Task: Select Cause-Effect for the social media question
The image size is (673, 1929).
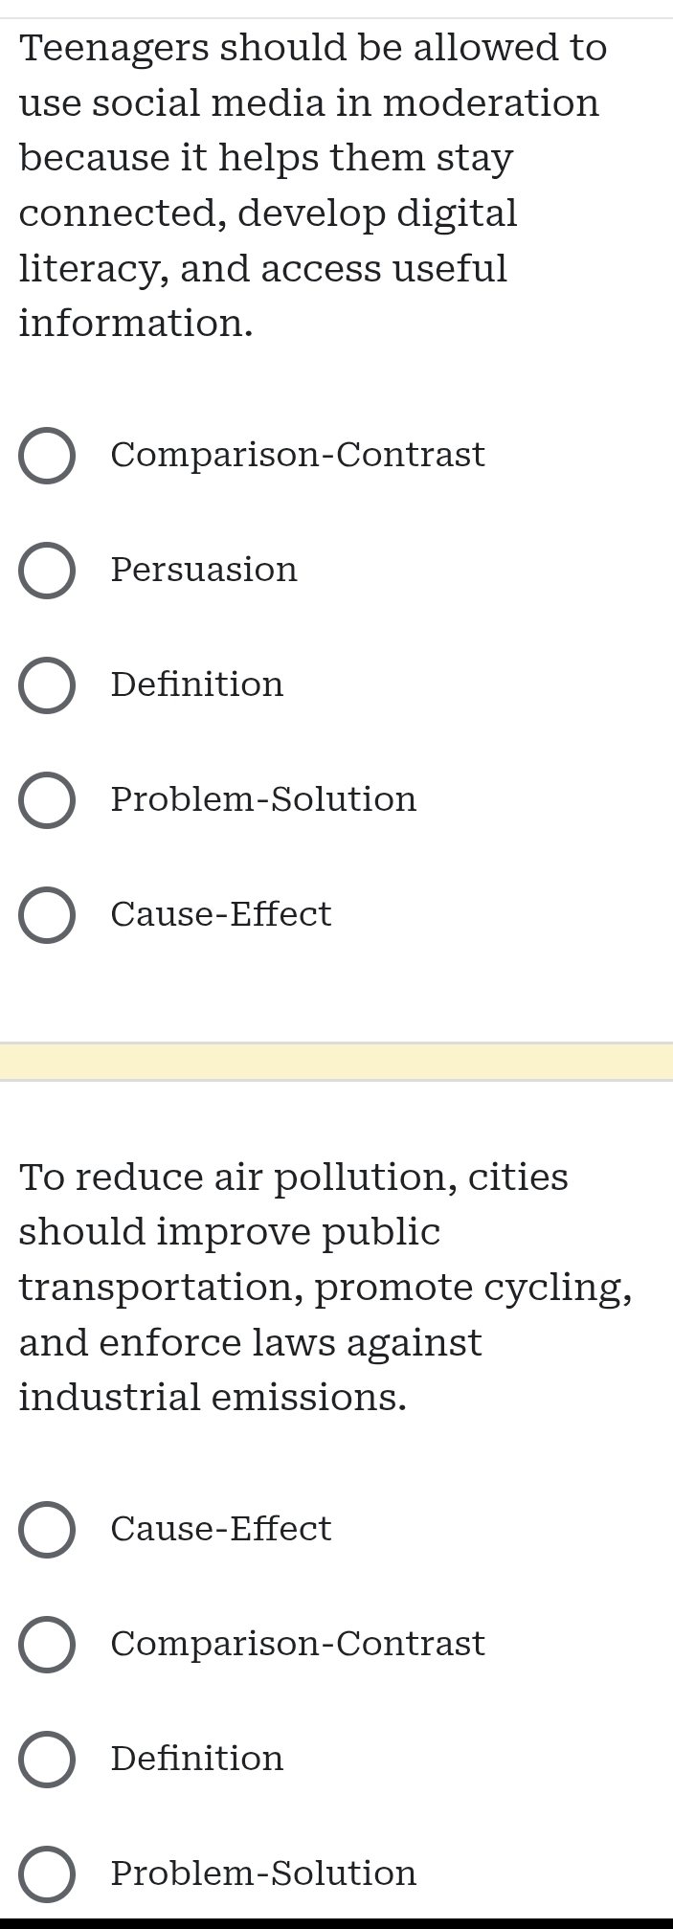Action: tap(47, 915)
